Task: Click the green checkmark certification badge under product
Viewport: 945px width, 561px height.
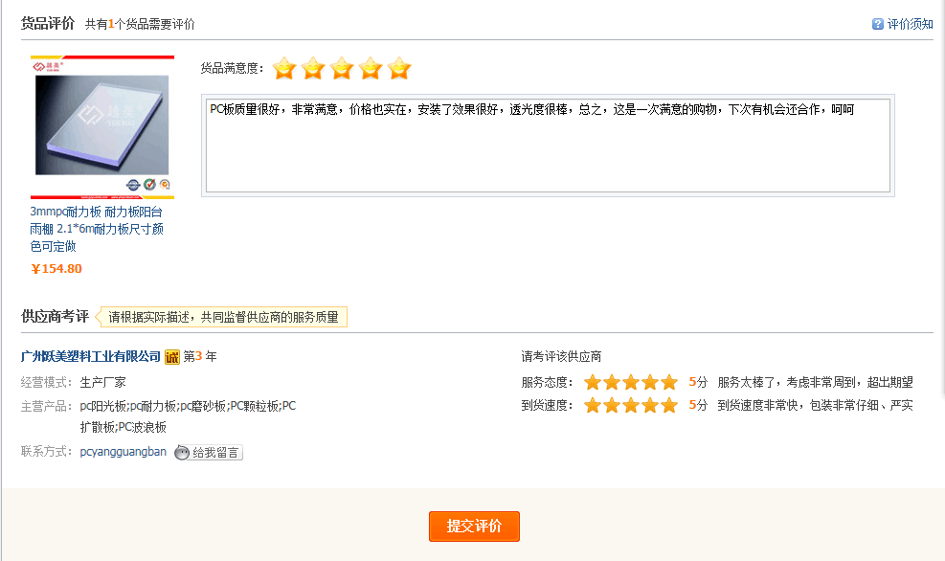Action: [149, 184]
